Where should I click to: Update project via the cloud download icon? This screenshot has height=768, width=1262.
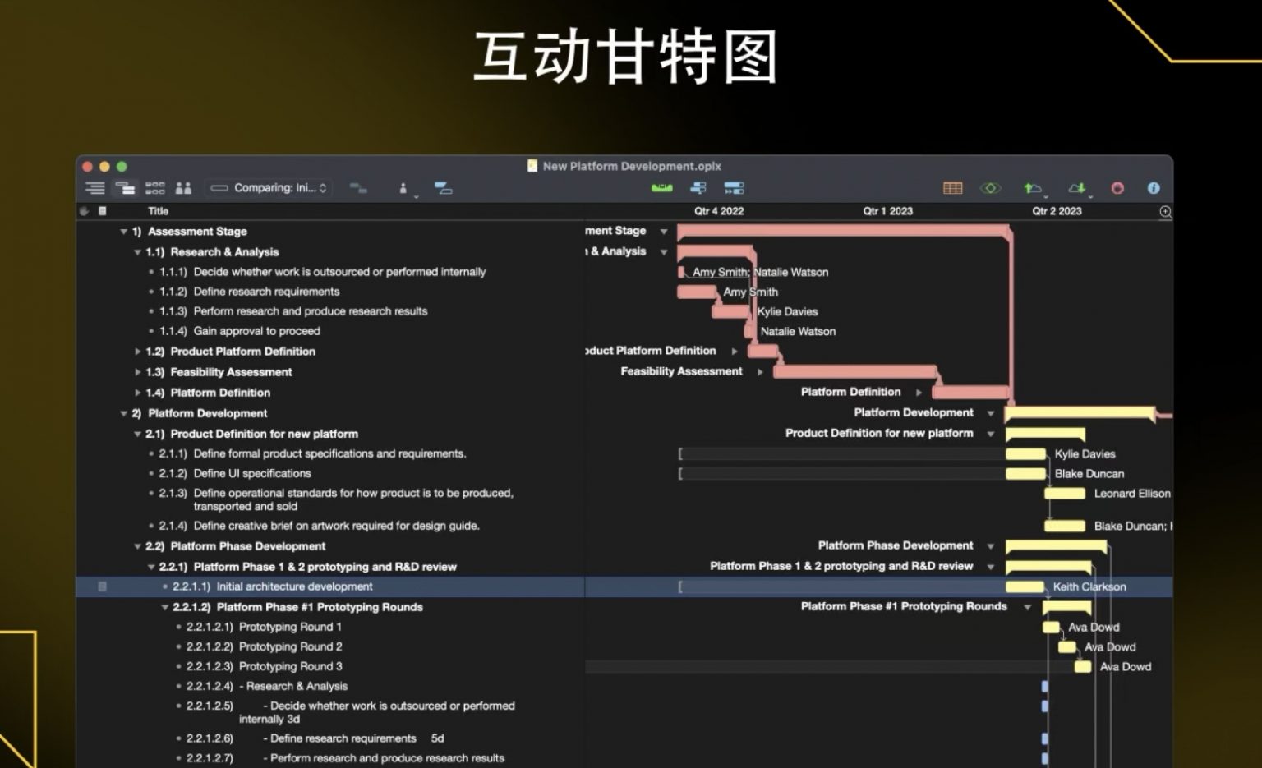click(1077, 187)
